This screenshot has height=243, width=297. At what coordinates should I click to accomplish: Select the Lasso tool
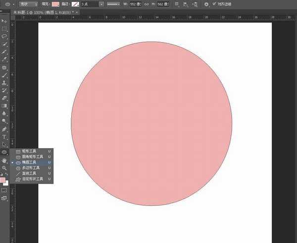pos(4,36)
